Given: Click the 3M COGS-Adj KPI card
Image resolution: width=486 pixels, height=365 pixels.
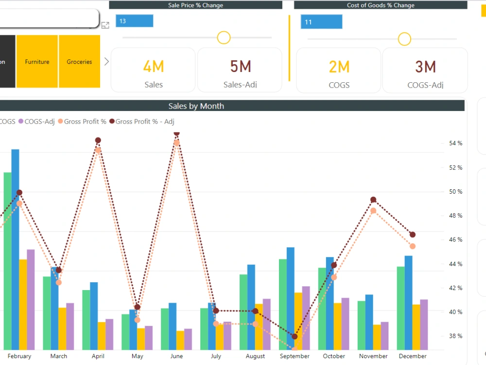Looking at the screenshot, I should click(x=425, y=70).
